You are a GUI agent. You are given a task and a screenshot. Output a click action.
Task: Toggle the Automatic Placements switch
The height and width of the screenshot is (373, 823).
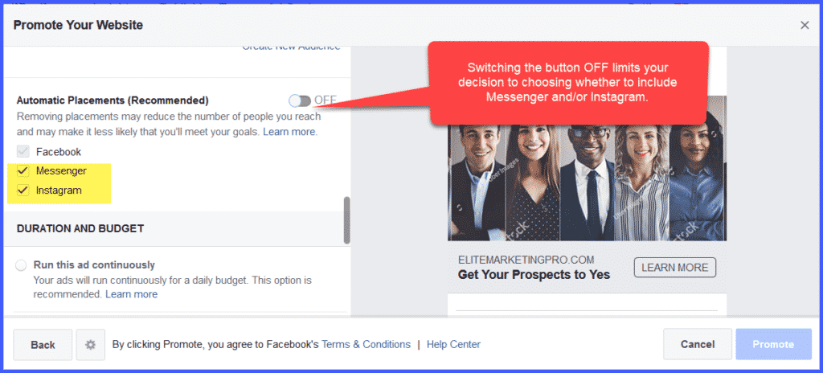[x=300, y=100]
